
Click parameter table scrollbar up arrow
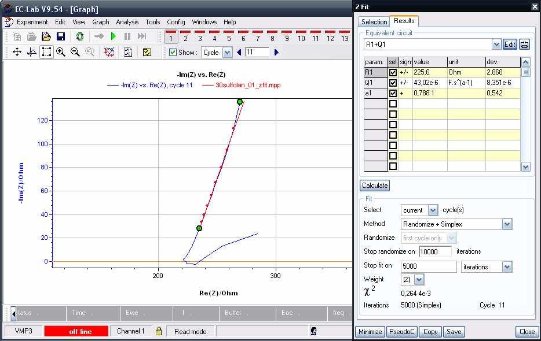click(525, 62)
